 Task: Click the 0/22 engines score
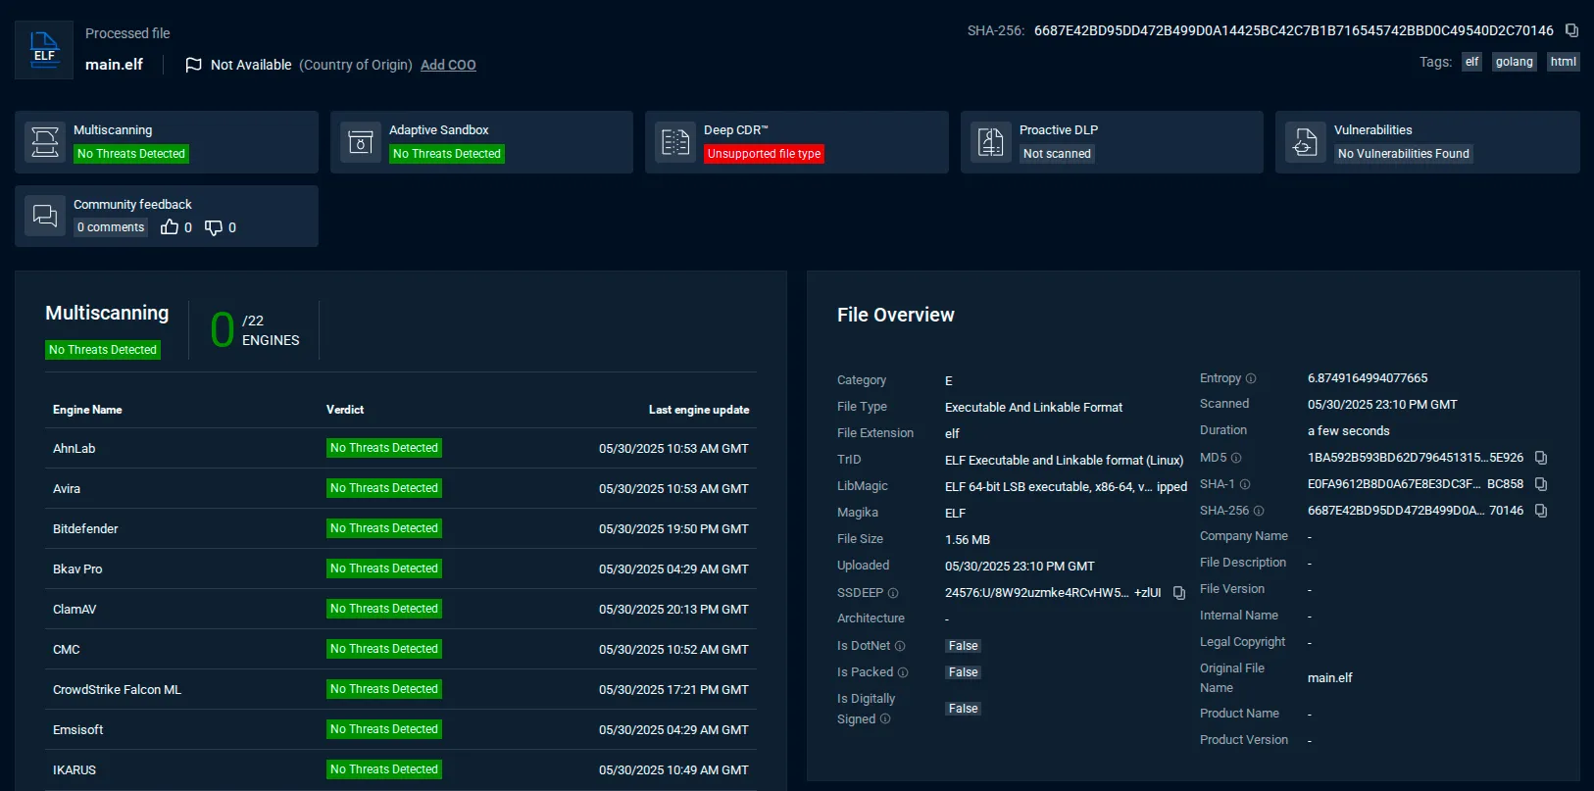pos(255,330)
